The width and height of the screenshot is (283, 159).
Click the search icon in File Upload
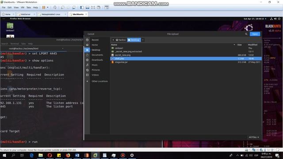click(246, 34)
